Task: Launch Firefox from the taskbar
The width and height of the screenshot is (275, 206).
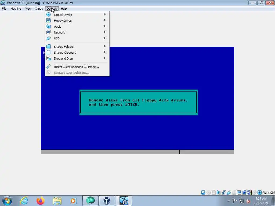Action: click(41, 201)
